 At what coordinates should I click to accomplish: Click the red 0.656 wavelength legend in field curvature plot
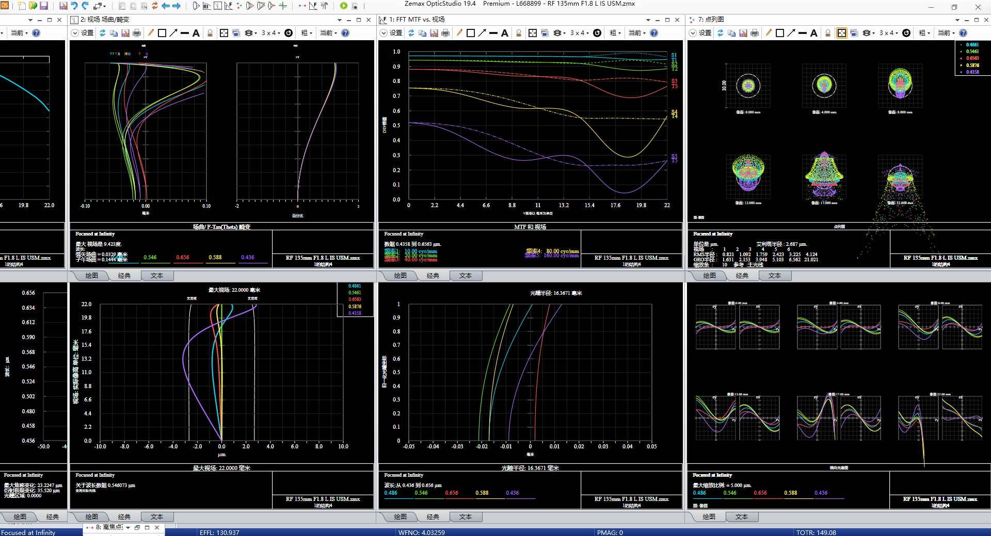pyautogui.click(x=183, y=257)
